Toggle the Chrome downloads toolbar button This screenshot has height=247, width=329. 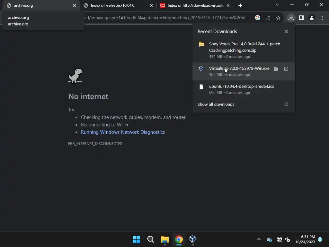(x=291, y=18)
